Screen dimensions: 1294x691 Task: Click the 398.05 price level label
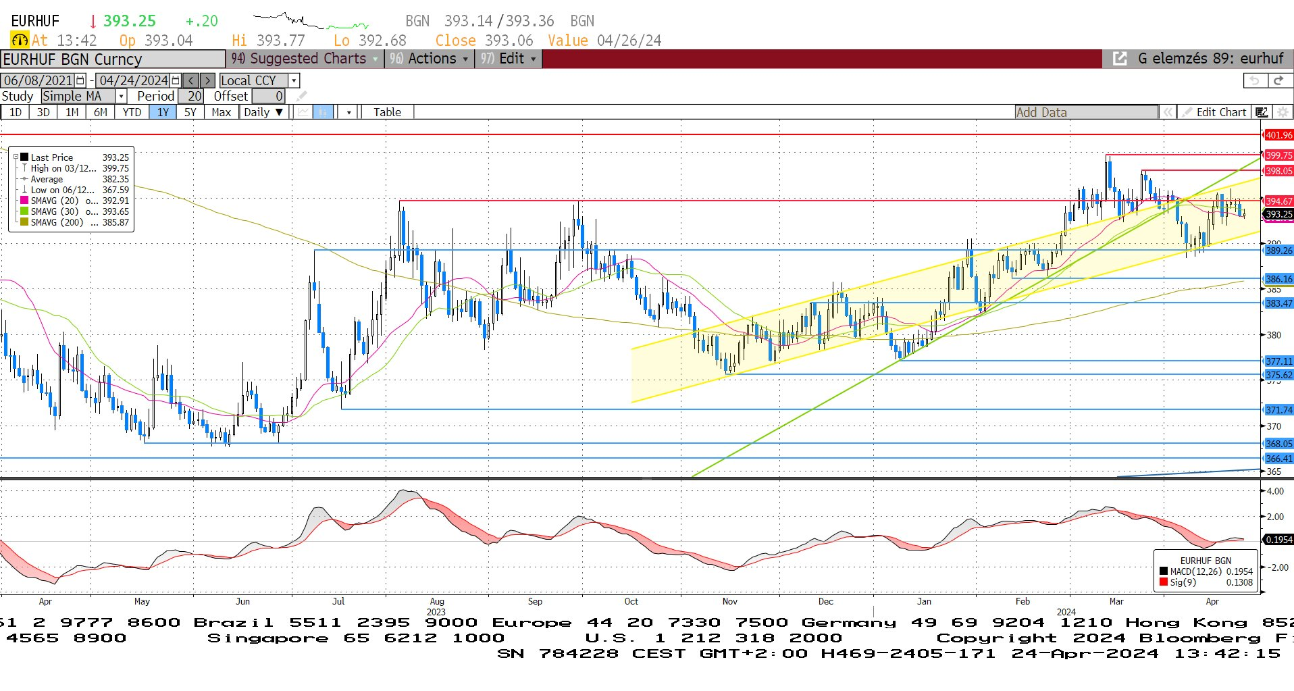pyautogui.click(x=1278, y=171)
